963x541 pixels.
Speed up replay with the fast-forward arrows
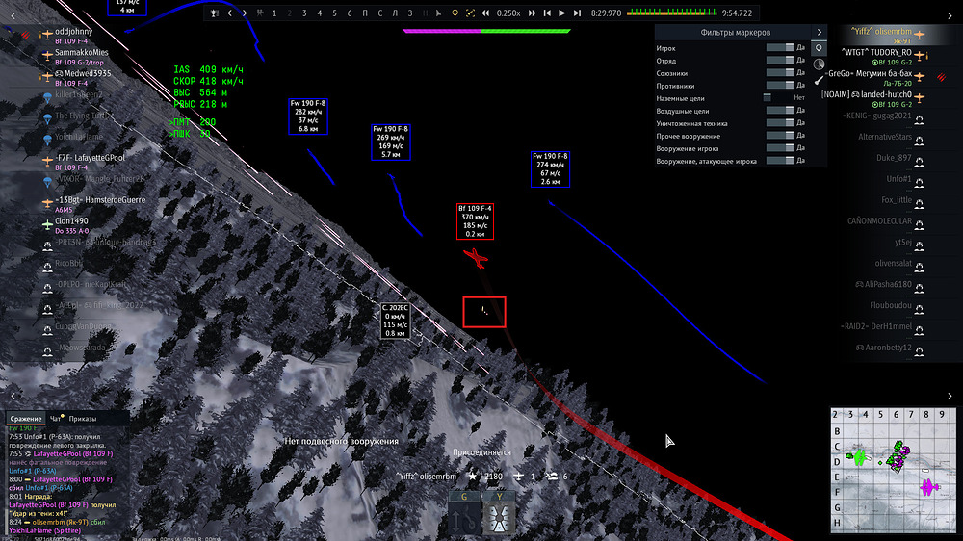click(x=532, y=13)
